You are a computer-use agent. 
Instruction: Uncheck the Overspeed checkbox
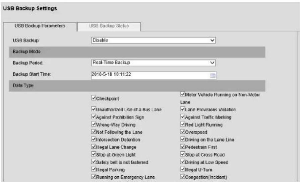pos(183,132)
